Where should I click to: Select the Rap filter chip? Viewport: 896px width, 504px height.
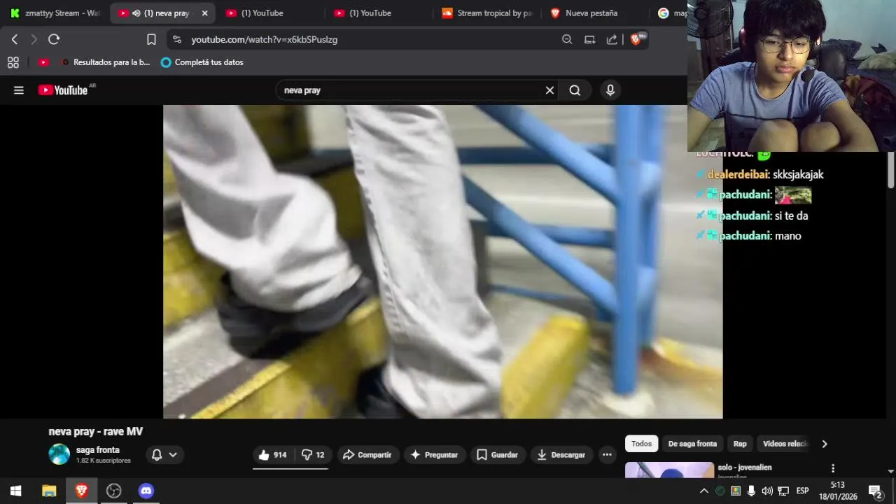[740, 444]
